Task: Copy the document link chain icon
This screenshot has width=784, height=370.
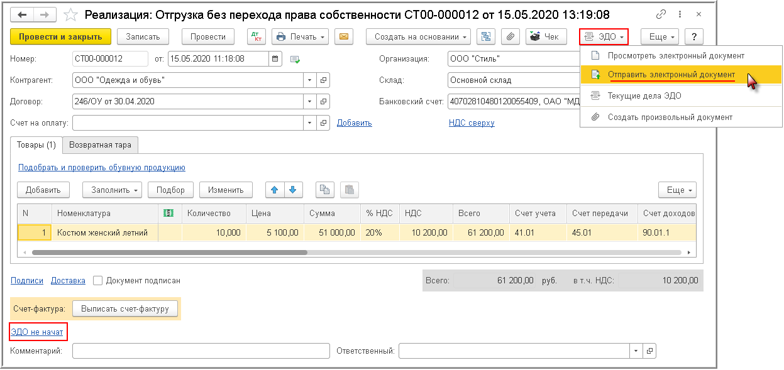Action: (661, 14)
